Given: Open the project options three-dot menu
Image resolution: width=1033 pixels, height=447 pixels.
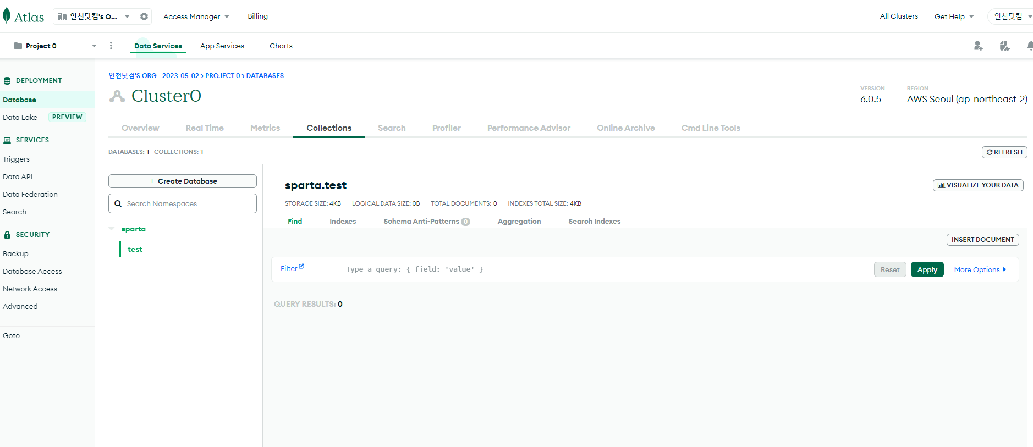Looking at the screenshot, I should 111,46.
